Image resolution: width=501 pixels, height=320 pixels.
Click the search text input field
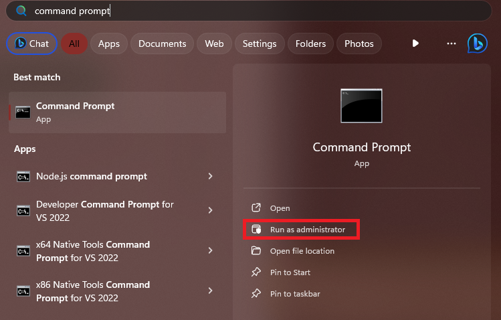(254, 11)
